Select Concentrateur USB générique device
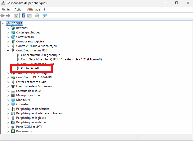Screen dimensions: 193x141 (40, 55)
